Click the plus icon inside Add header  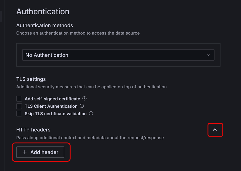(25, 152)
